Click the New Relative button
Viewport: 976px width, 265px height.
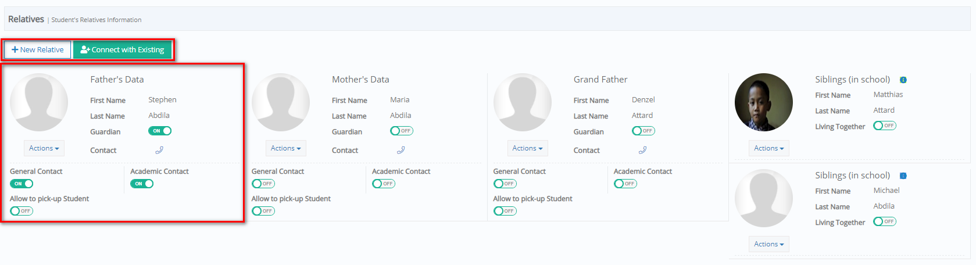[38, 49]
